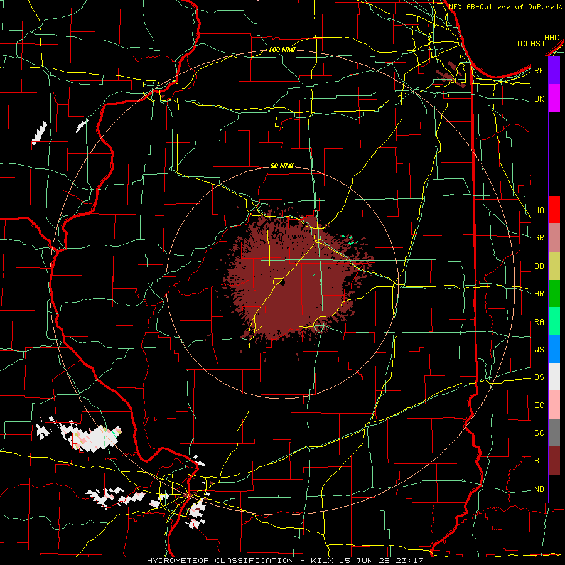Click the ND legend label
The width and height of the screenshot is (565, 565).
coord(539,489)
